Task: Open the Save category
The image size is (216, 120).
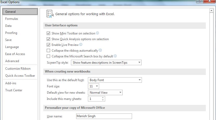Action: pyautogui.click(x=20, y=40)
